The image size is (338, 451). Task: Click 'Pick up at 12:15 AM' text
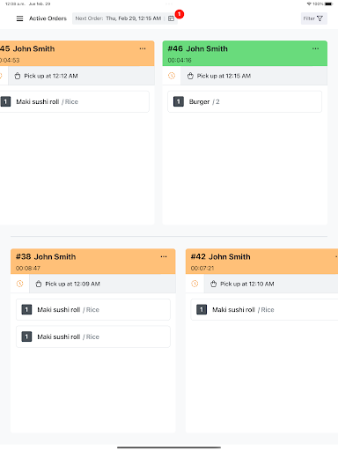(224, 76)
